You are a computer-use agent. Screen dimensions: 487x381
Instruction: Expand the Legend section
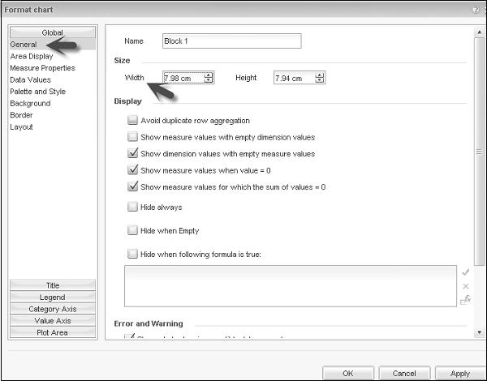pyautogui.click(x=53, y=297)
